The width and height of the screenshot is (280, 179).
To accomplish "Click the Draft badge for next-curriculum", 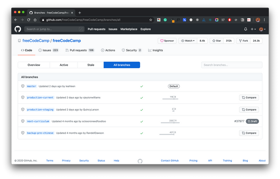I will tap(252, 121).
